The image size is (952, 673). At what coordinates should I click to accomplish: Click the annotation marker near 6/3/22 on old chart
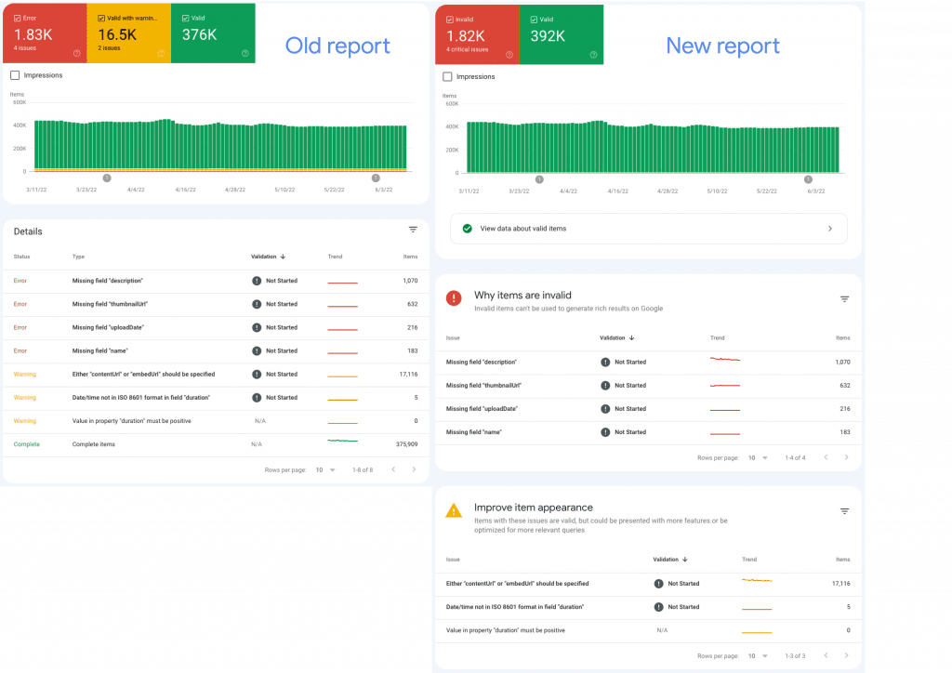click(376, 178)
